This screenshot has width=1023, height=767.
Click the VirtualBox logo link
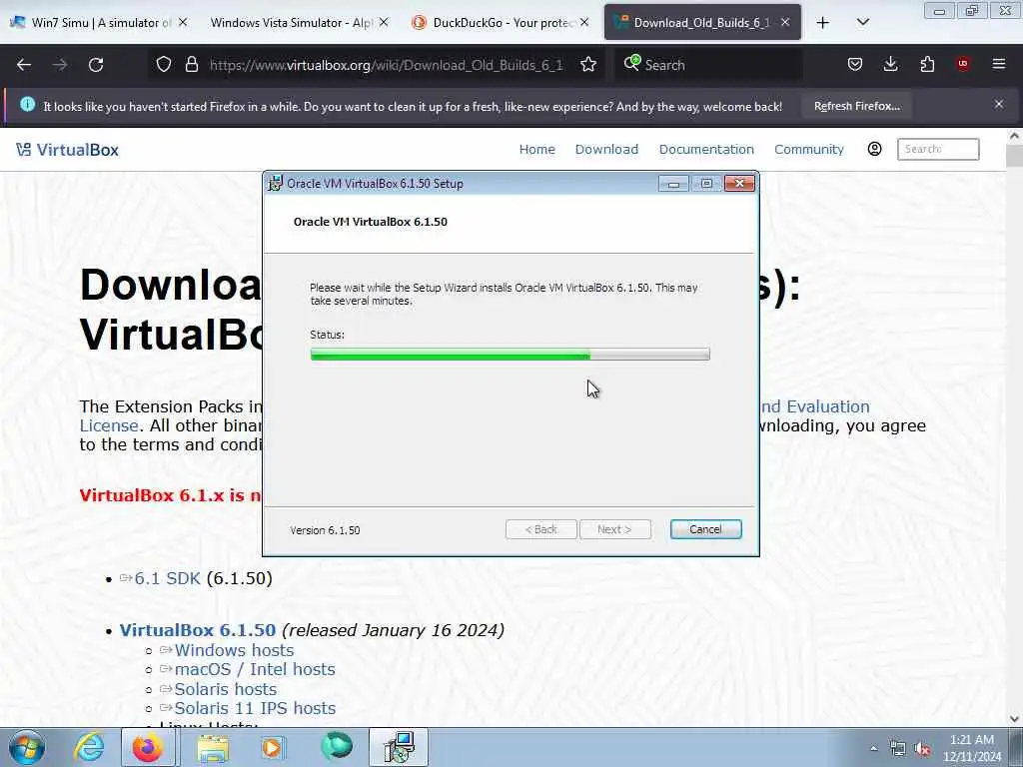67,150
